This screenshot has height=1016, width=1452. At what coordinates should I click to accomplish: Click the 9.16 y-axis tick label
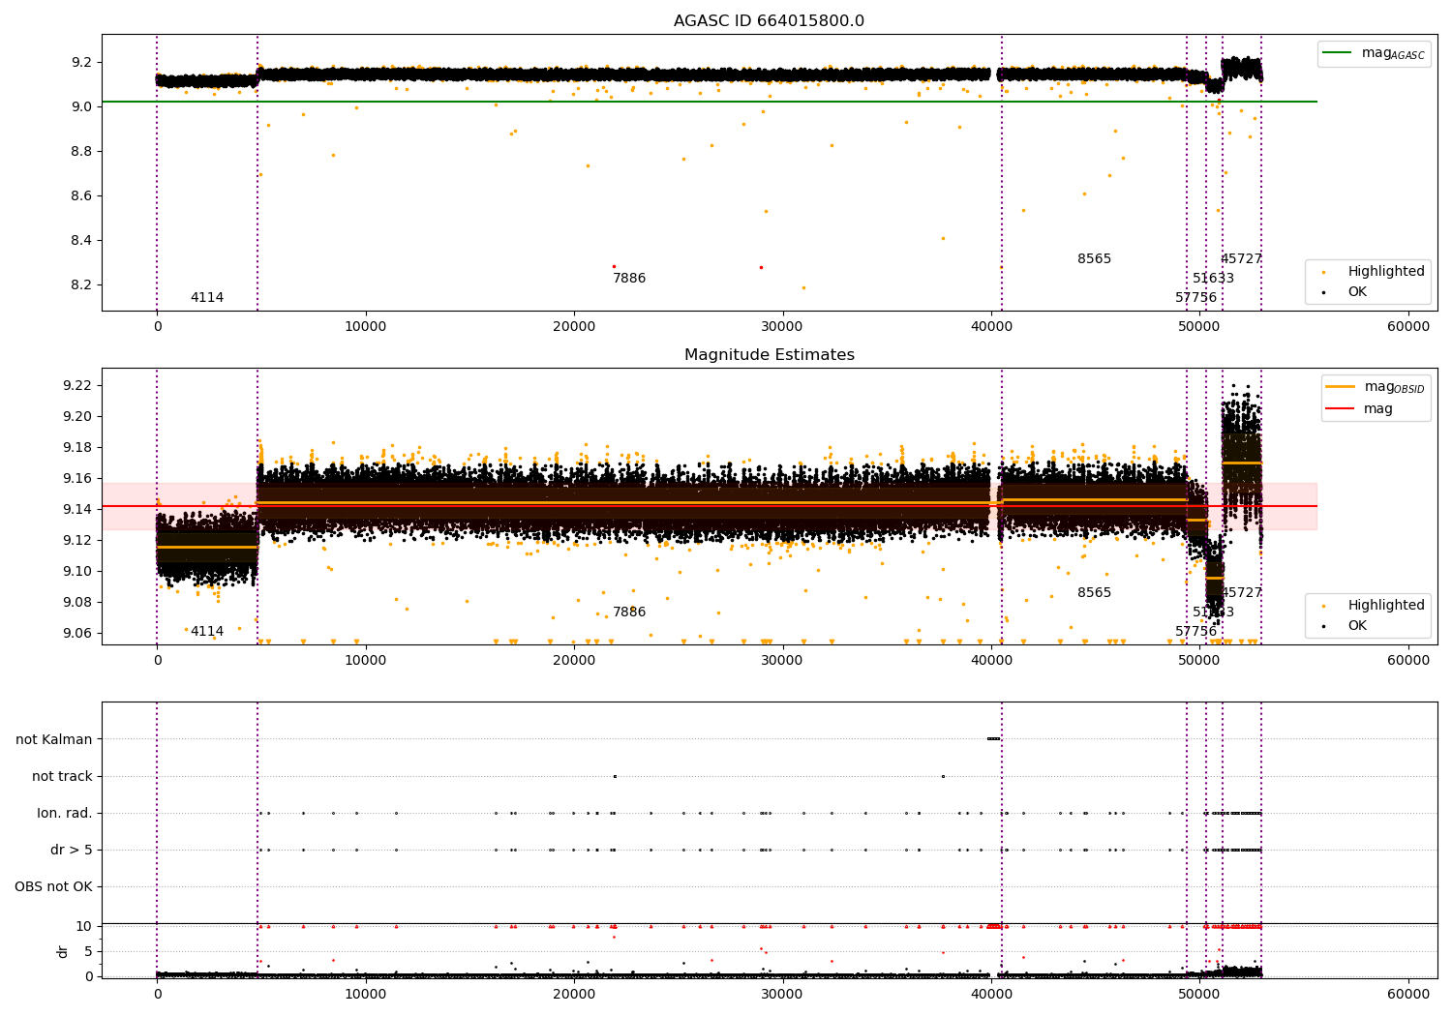tap(78, 478)
